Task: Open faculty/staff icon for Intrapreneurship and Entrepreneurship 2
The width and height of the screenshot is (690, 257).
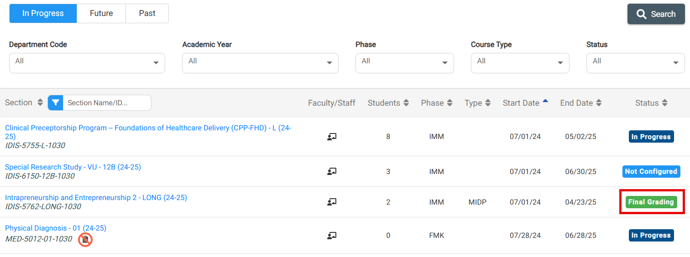Action: [x=332, y=202]
